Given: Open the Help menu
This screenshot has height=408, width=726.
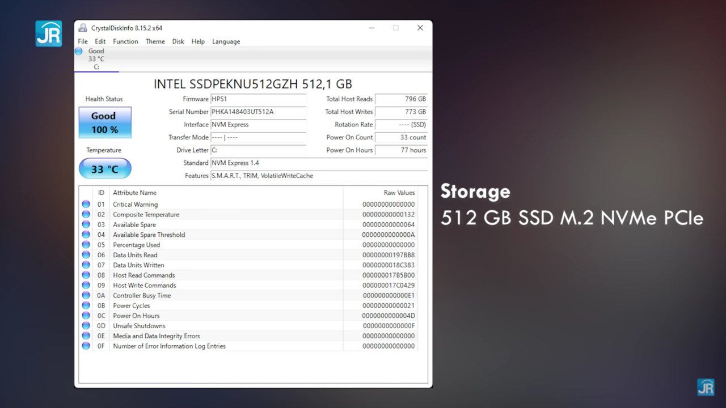Looking at the screenshot, I should click(x=198, y=41).
